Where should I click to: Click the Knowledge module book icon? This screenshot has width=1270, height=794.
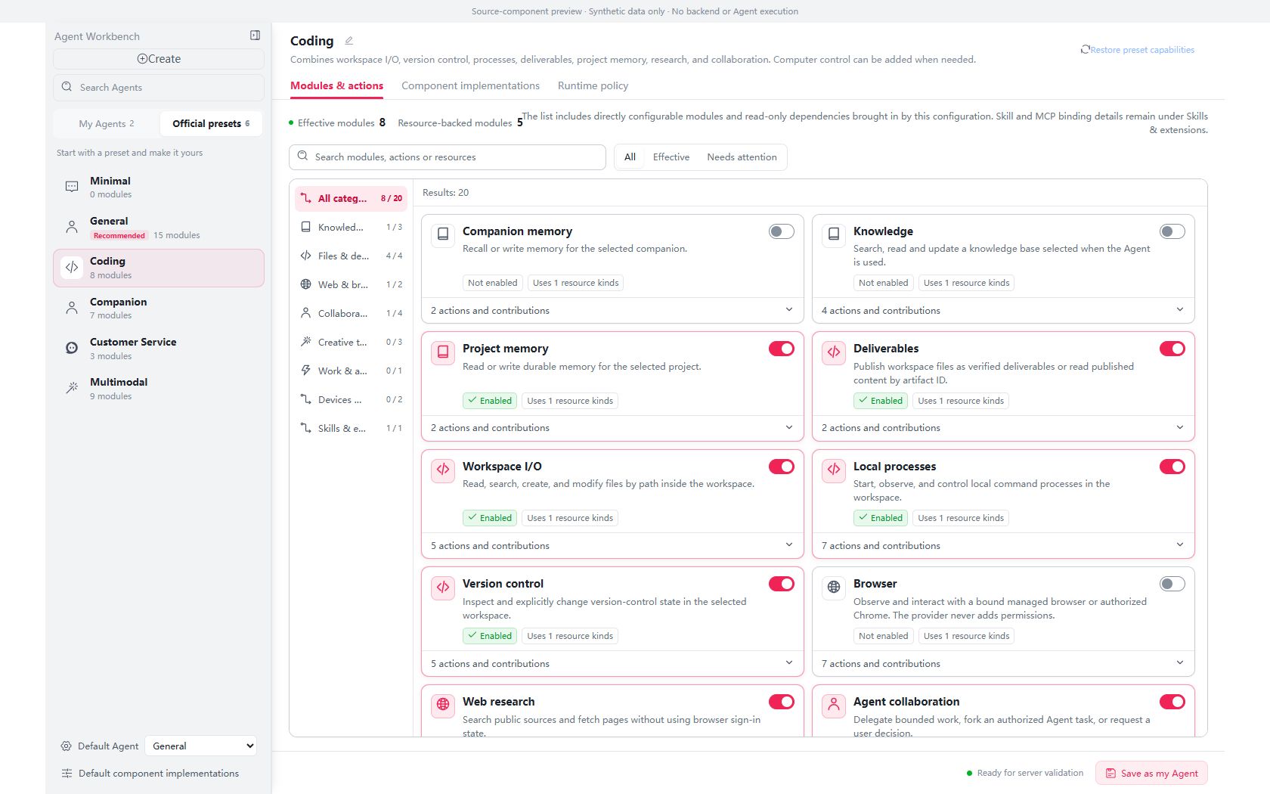point(834,234)
